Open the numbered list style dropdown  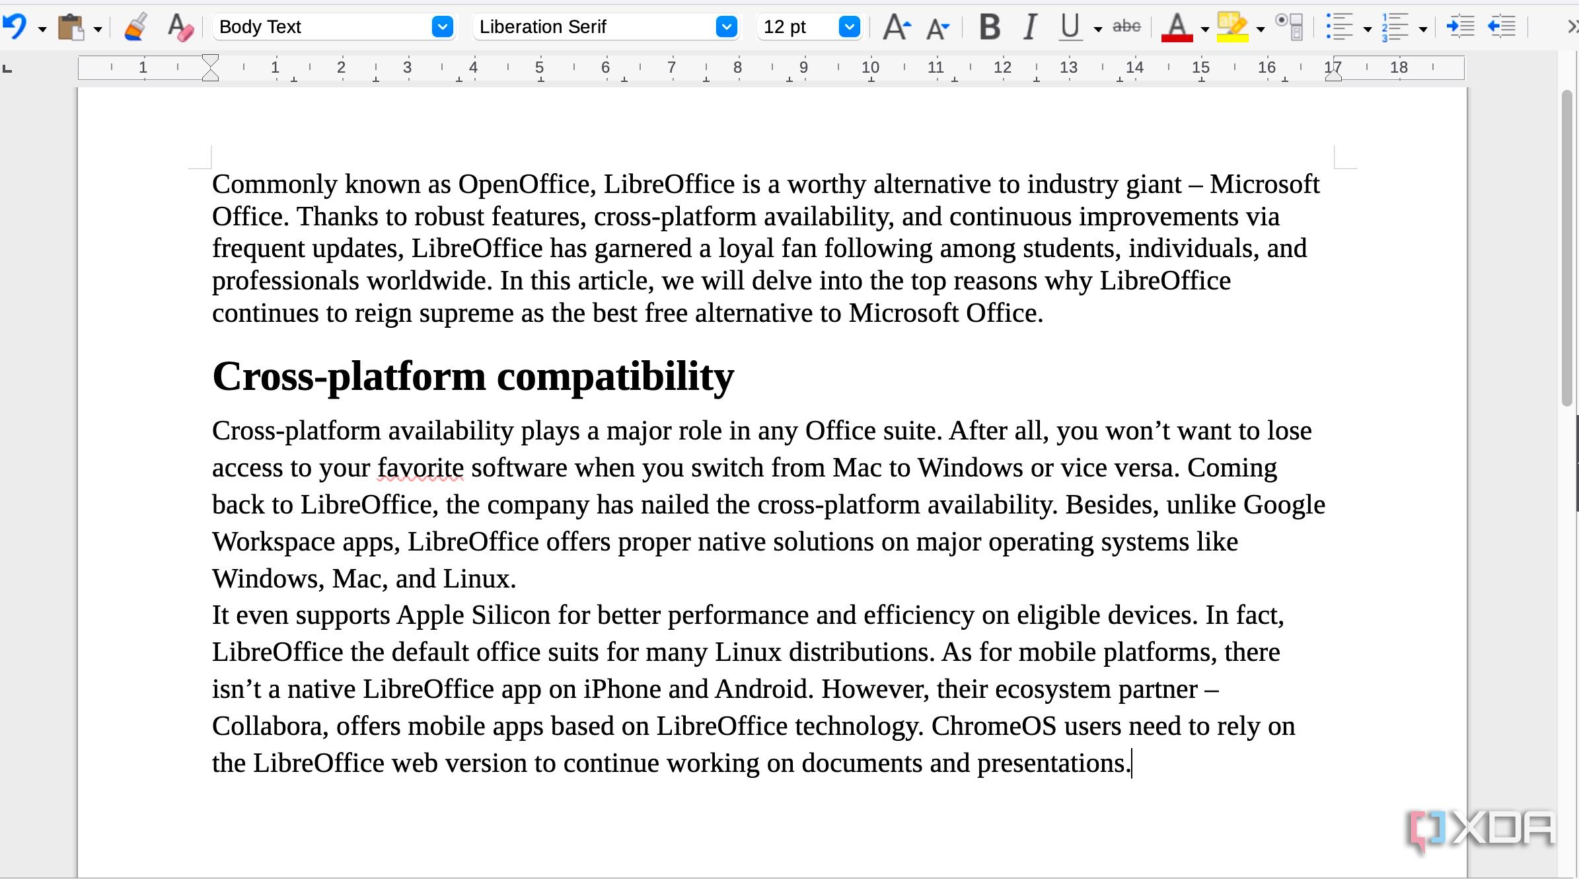pyautogui.click(x=1423, y=29)
